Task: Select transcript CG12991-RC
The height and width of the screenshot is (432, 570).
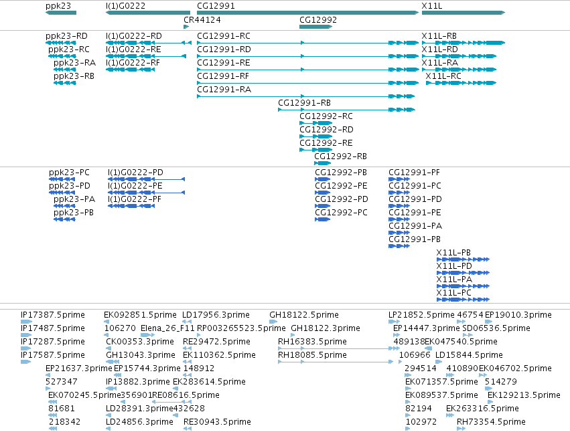Action: 224,36
